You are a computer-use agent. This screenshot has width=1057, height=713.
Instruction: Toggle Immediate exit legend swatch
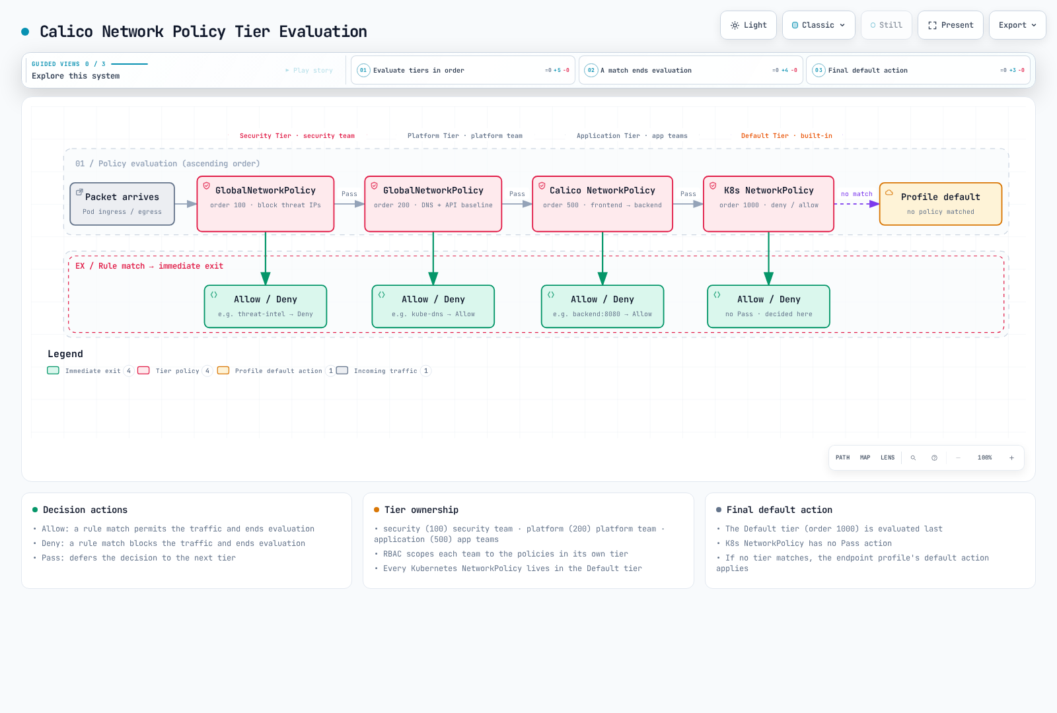pyautogui.click(x=54, y=370)
